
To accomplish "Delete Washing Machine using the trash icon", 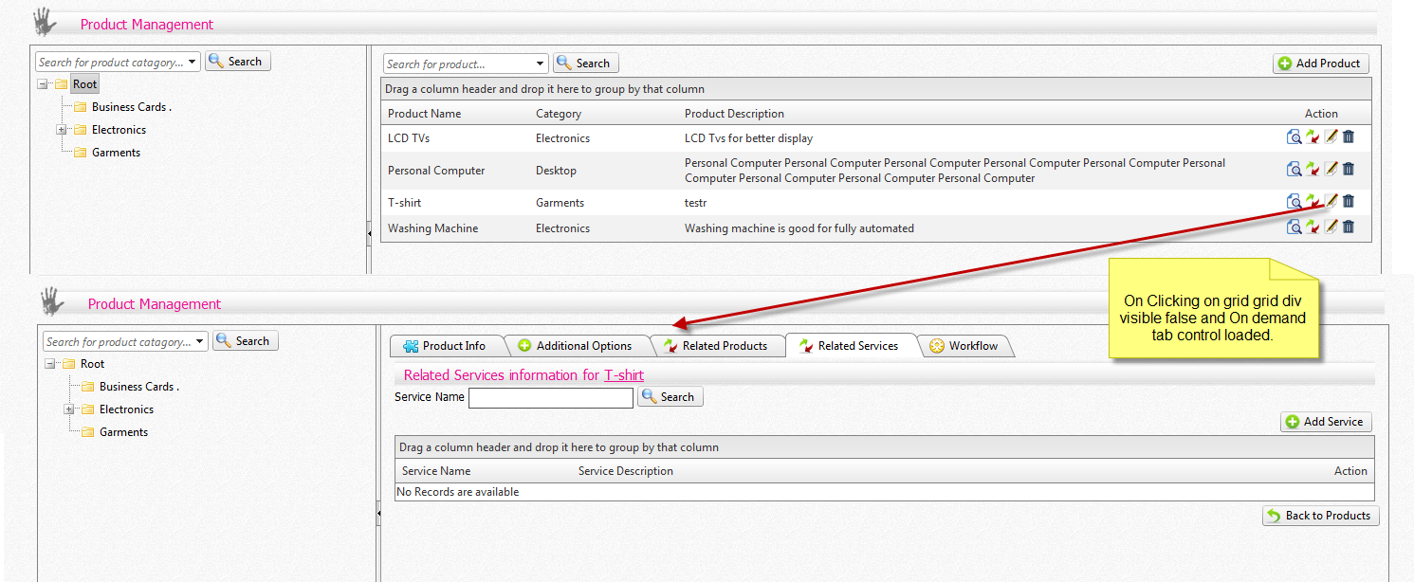I will (1349, 227).
